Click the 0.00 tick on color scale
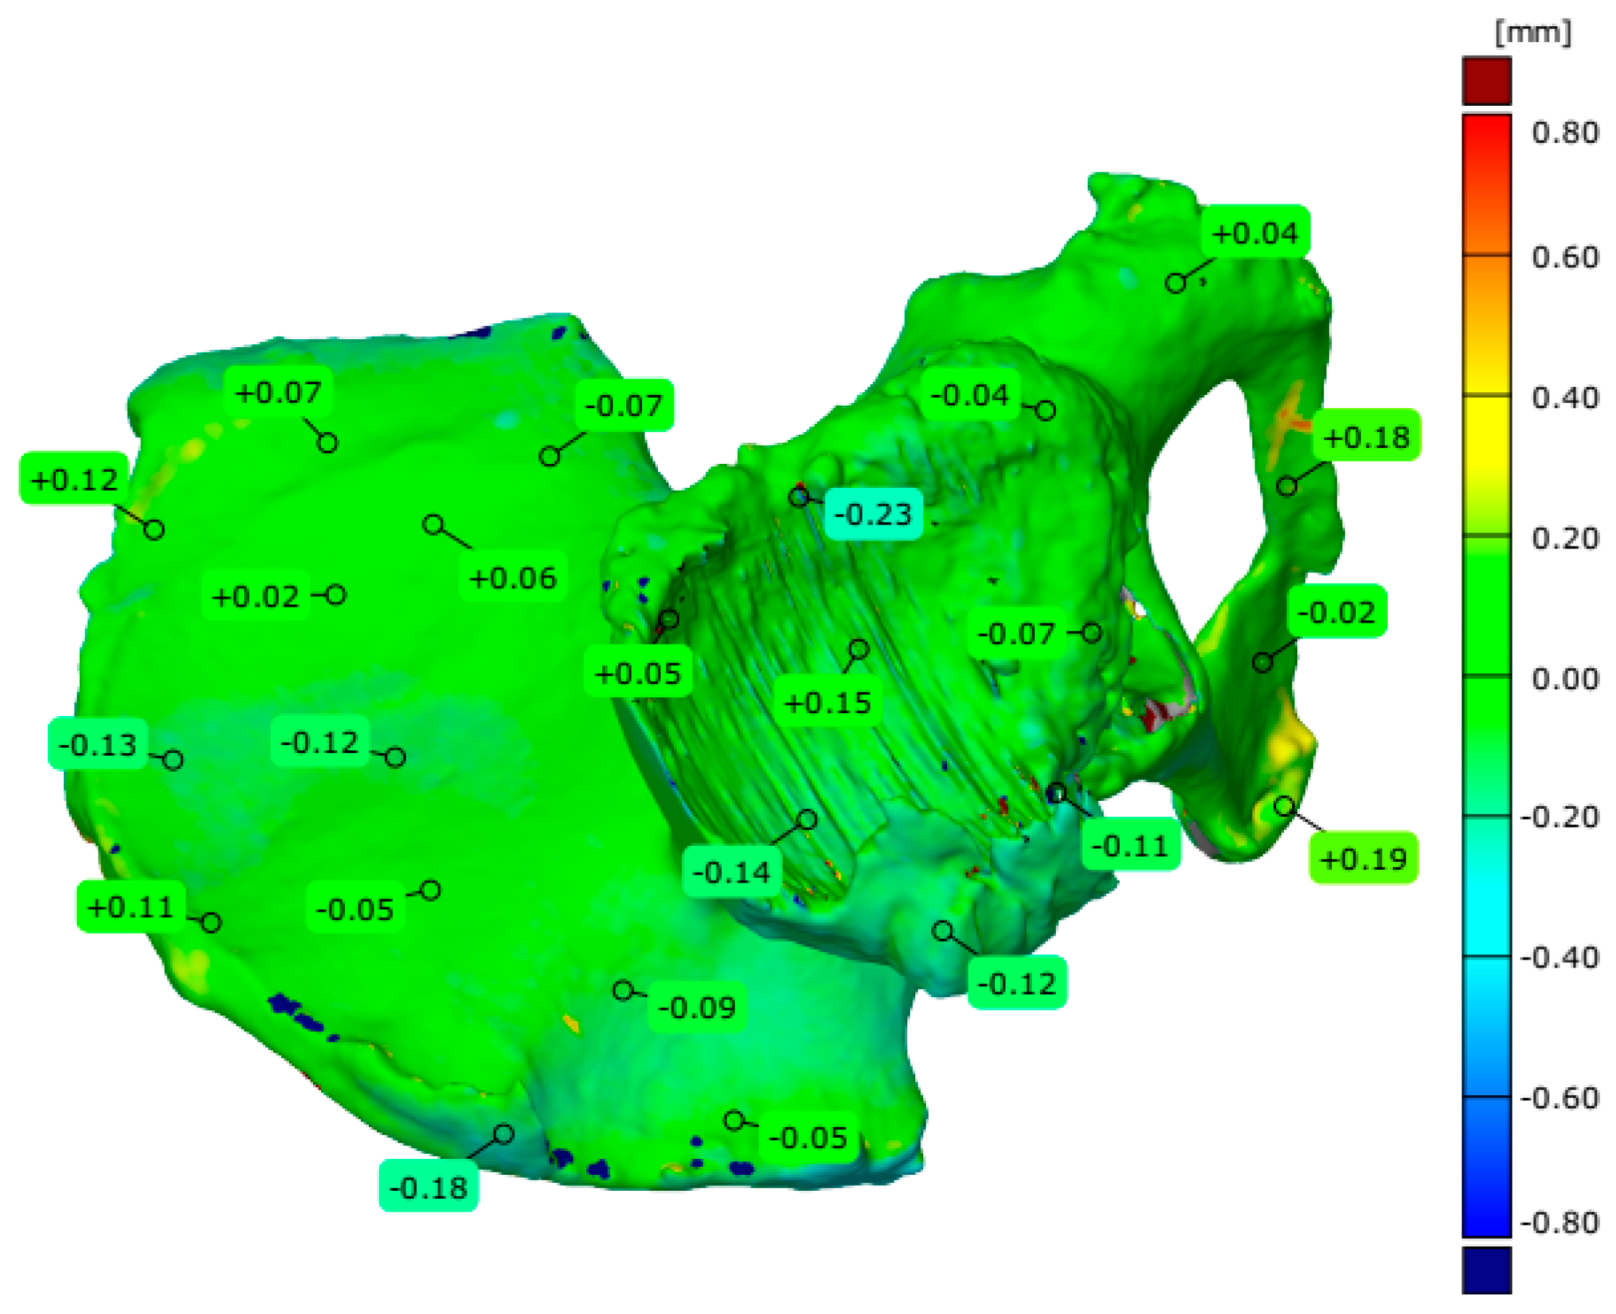The width and height of the screenshot is (1616, 1314). point(1565,678)
